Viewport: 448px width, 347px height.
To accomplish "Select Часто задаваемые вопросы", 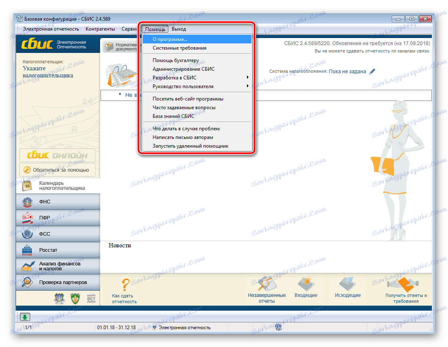I will (x=197, y=108).
